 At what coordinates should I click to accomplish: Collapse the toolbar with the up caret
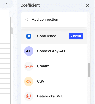click(x=6, y=4)
